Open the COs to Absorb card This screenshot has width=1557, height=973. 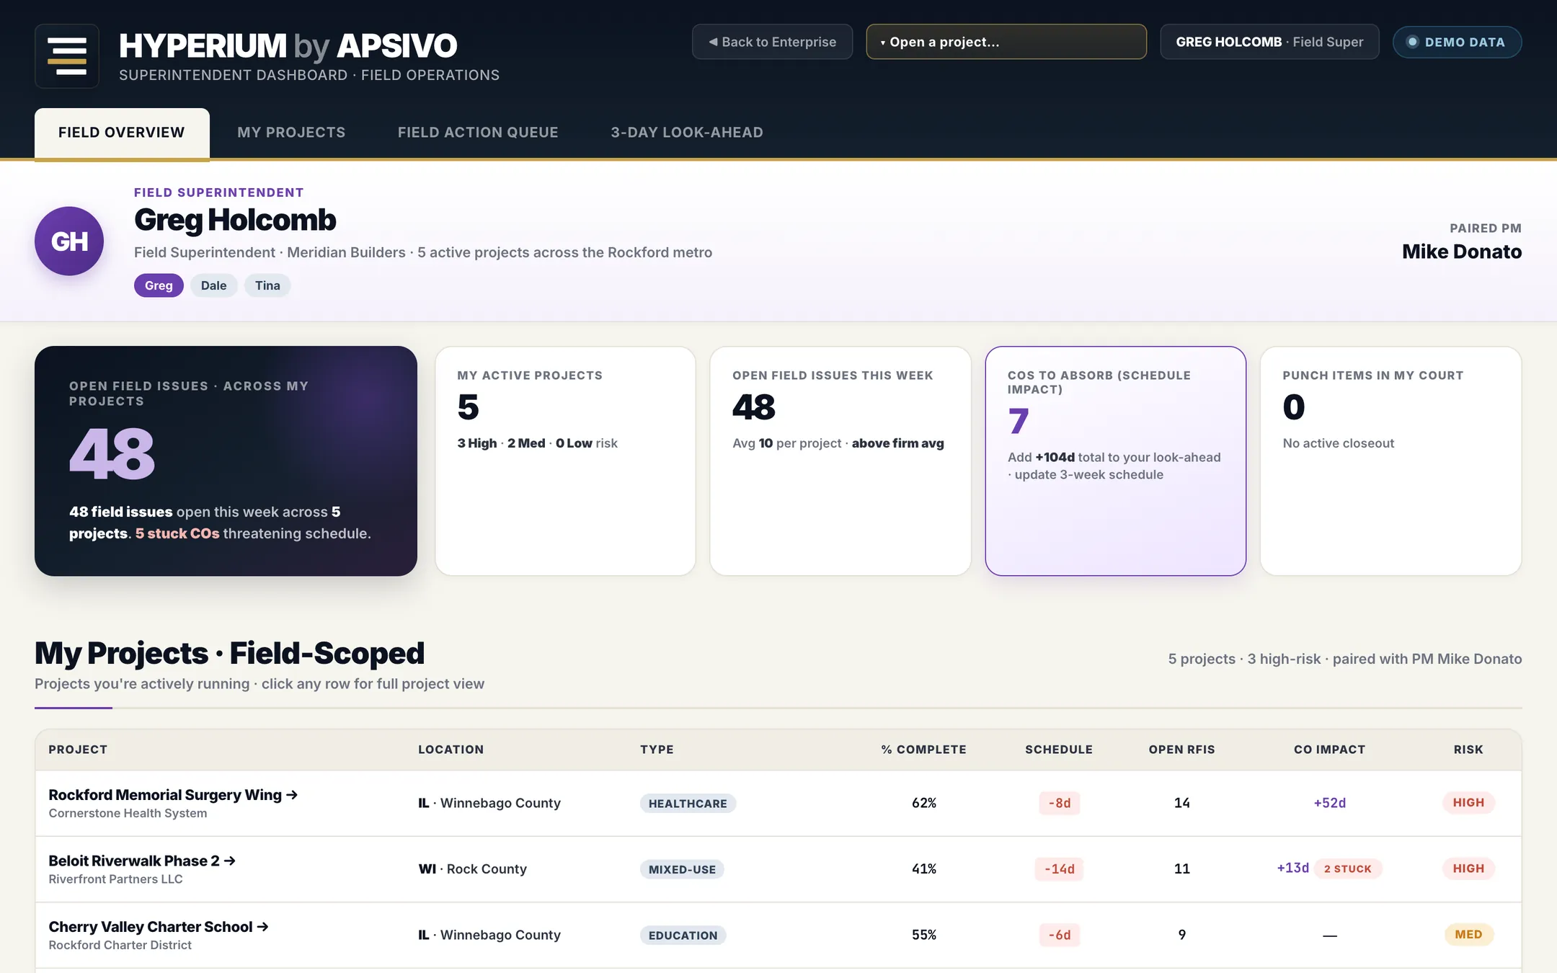tap(1116, 461)
